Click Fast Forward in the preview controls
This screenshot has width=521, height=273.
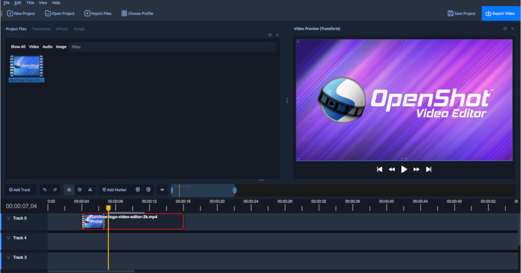click(416, 169)
